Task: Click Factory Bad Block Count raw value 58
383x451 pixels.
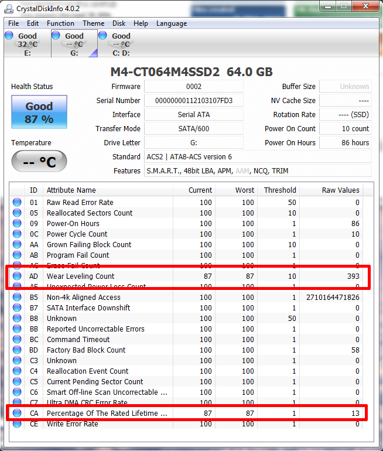Action: coord(355,350)
